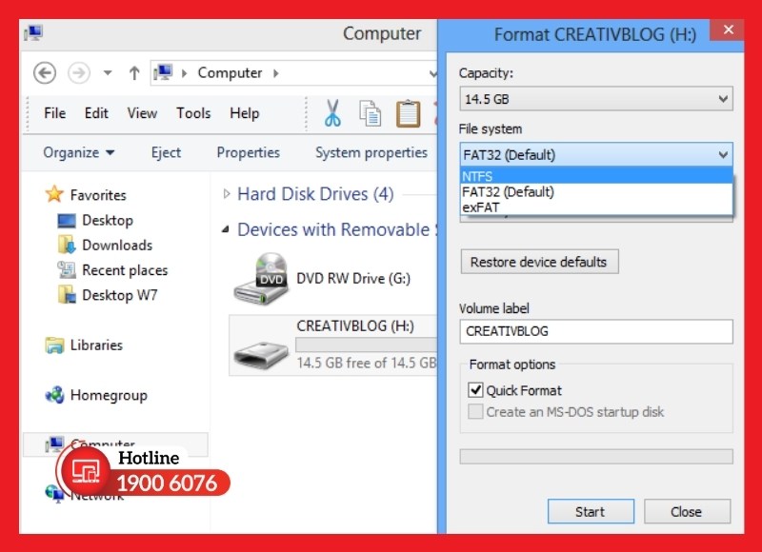Open Downloads folder in Favorites

116,245
